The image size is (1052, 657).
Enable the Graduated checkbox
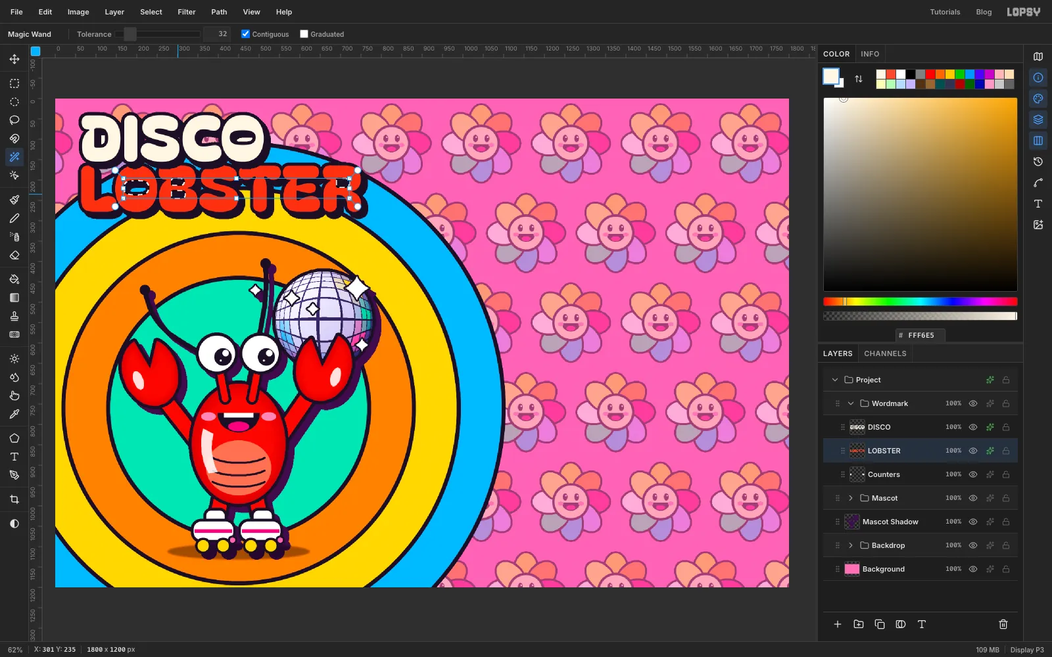click(x=304, y=34)
